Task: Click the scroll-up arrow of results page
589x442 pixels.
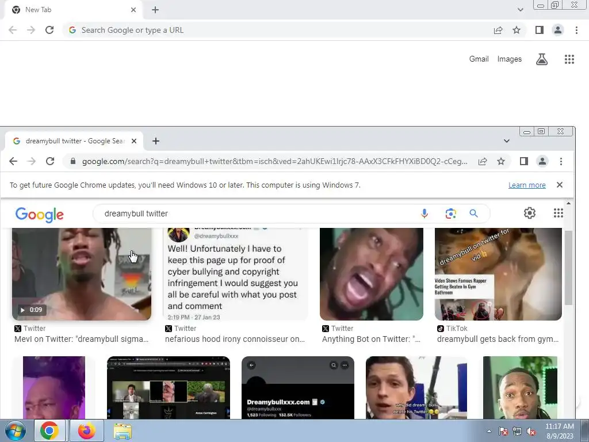Action: pos(568,203)
